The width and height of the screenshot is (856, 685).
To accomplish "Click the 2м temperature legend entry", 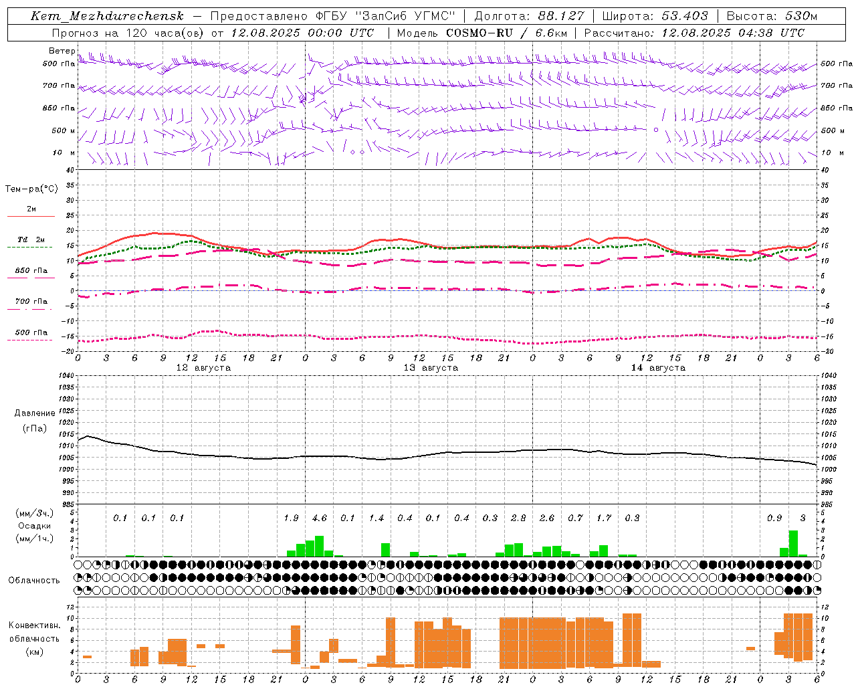I will coord(31,209).
